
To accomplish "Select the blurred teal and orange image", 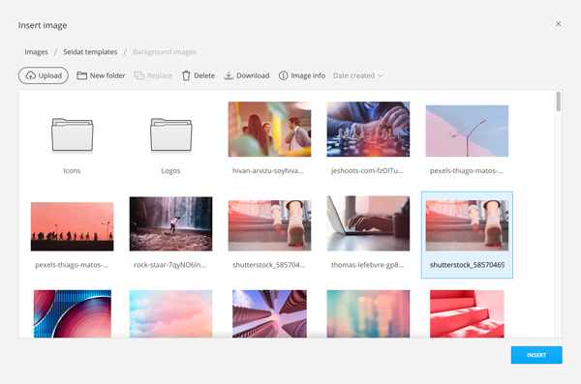I will click(x=368, y=313).
